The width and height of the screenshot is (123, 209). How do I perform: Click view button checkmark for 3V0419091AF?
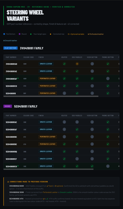(x=92, y=79)
